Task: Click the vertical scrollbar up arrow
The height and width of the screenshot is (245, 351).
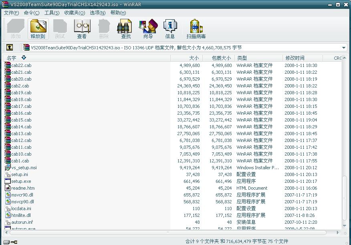Action: 344,58
